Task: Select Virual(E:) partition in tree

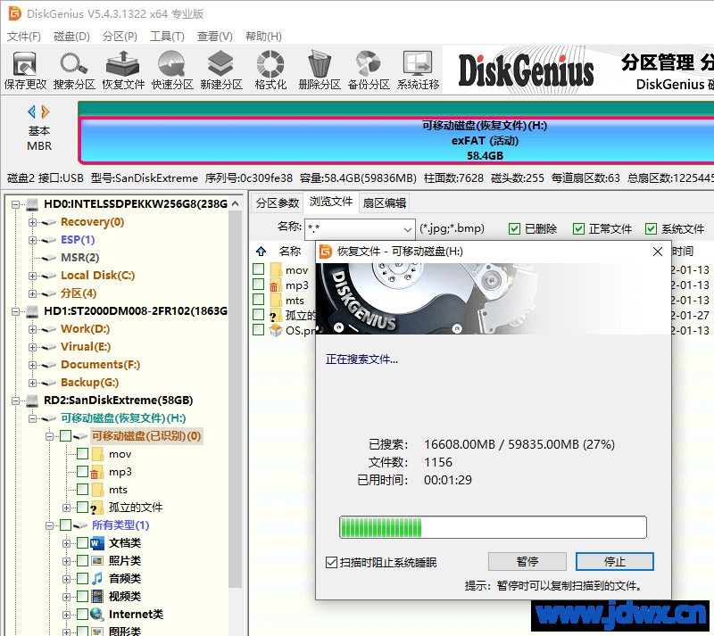Action: (x=86, y=347)
